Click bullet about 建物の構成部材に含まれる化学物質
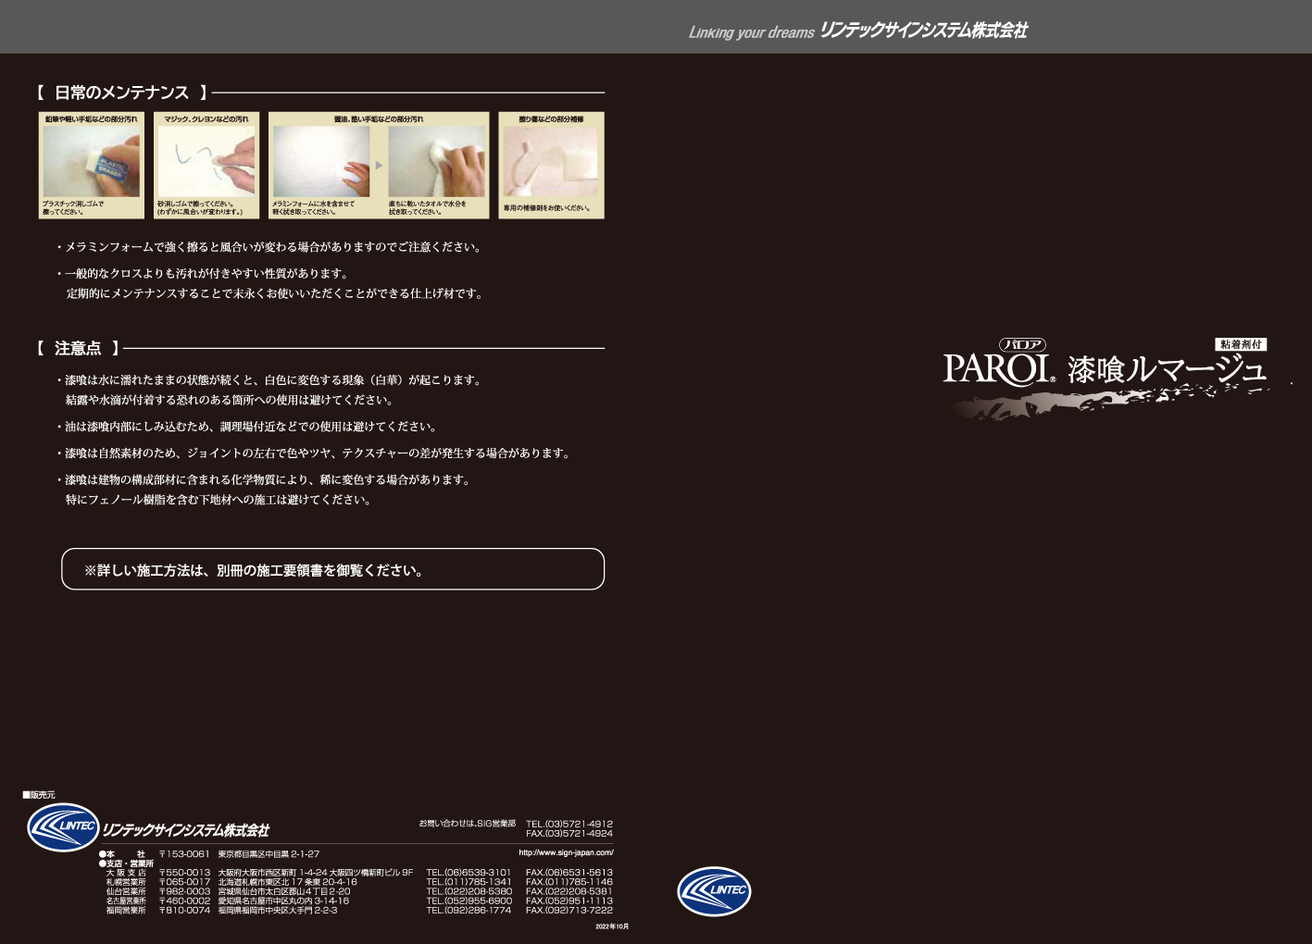This screenshot has width=1312, height=944. [x=263, y=479]
